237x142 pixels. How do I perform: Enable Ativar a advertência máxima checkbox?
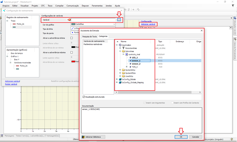71,53
